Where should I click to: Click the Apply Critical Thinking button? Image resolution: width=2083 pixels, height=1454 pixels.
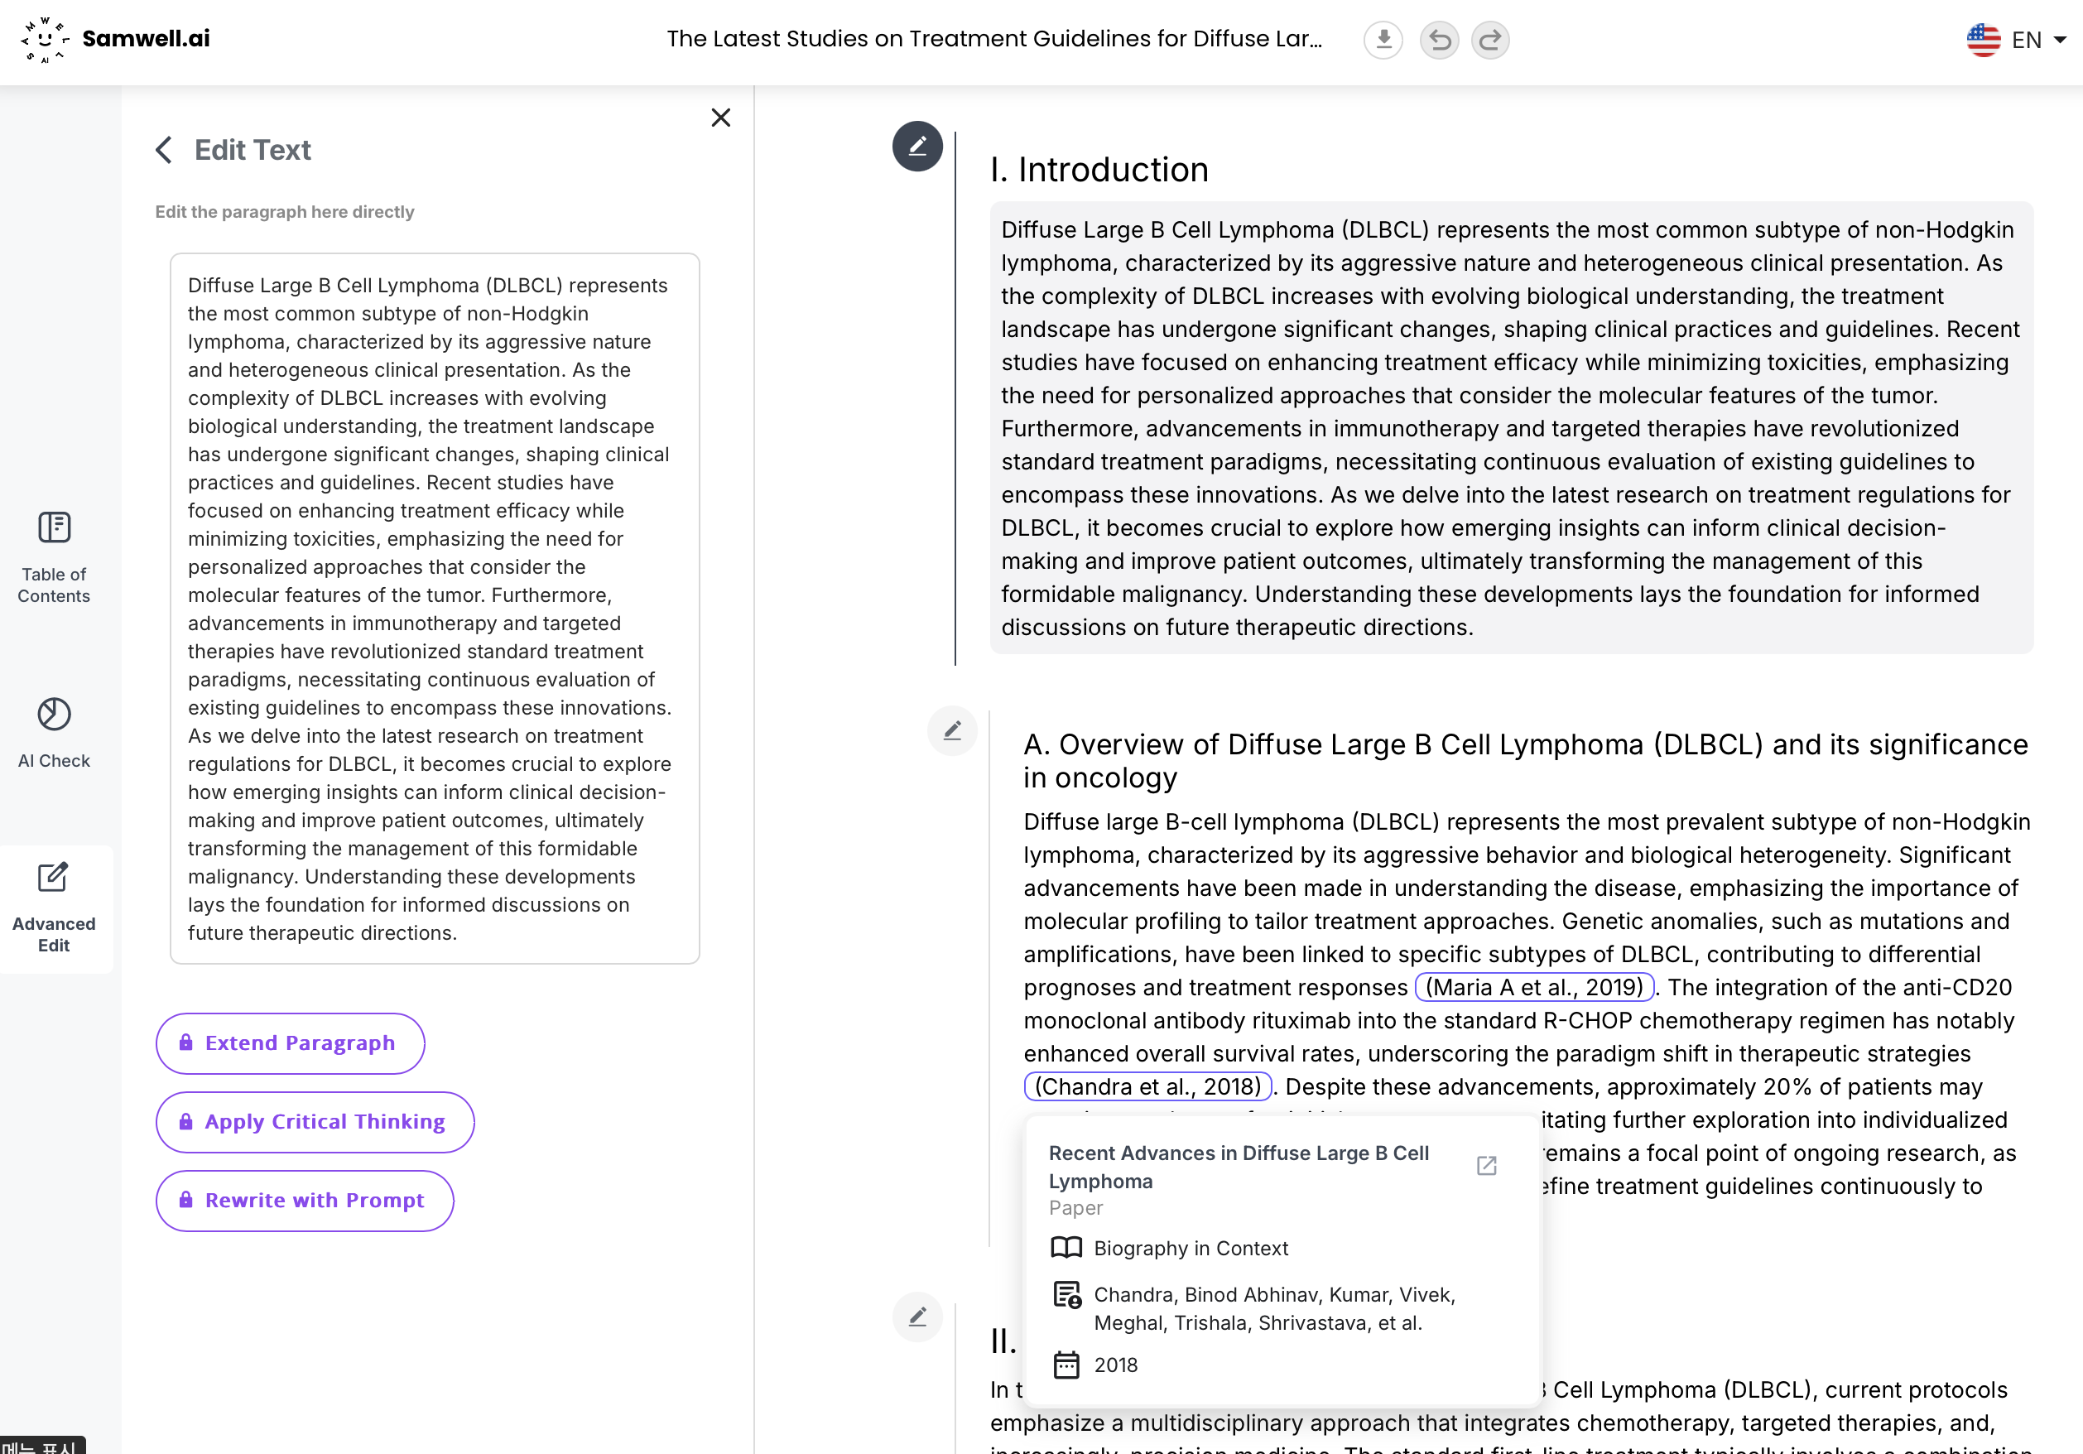(315, 1122)
